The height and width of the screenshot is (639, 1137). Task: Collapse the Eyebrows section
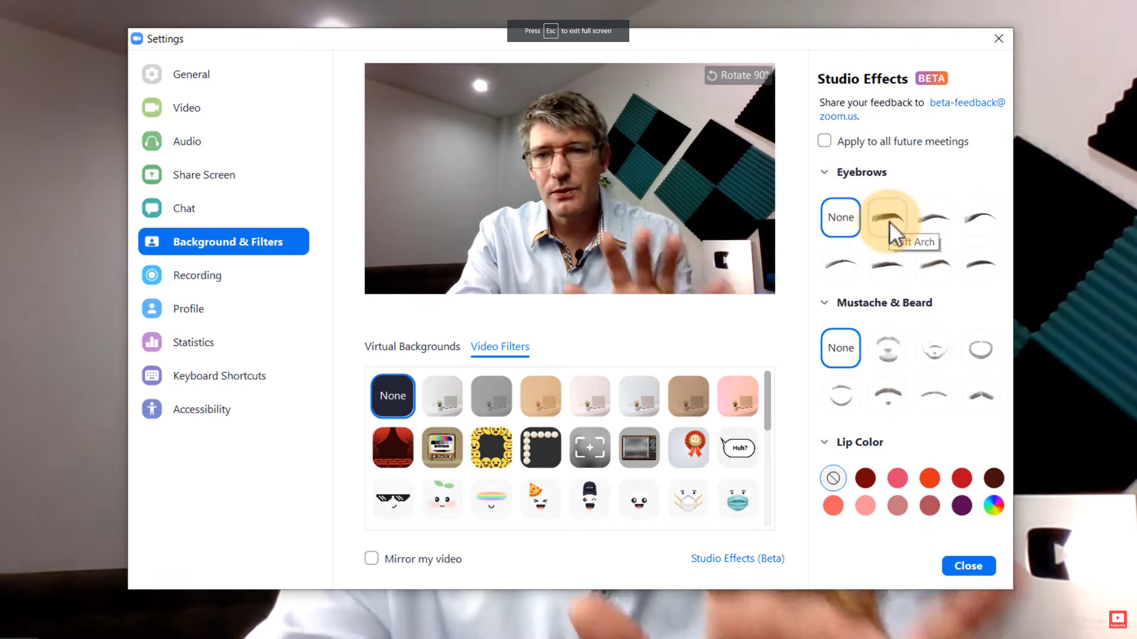(x=826, y=172)
